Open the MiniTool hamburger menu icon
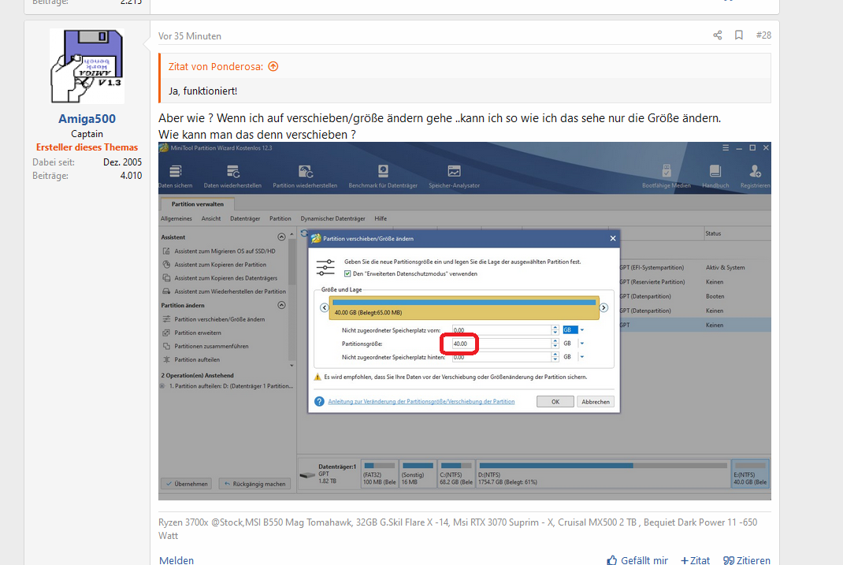 click(x=726, y=148)
